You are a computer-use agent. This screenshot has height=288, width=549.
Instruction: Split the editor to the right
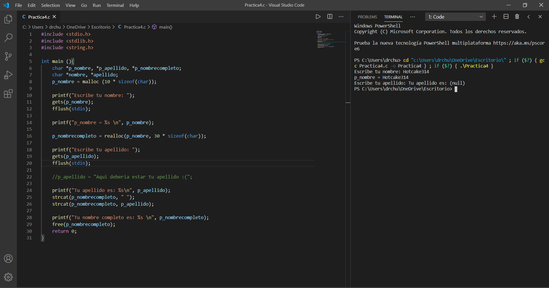(330, 17)
